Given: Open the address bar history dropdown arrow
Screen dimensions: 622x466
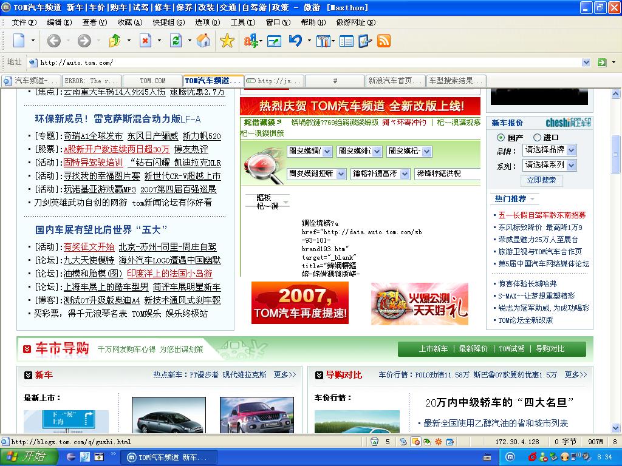Looking at the screenshot, I should [x=586, y=62].
